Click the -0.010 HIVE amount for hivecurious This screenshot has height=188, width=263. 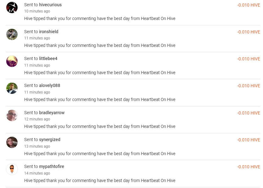coord(248,5)
